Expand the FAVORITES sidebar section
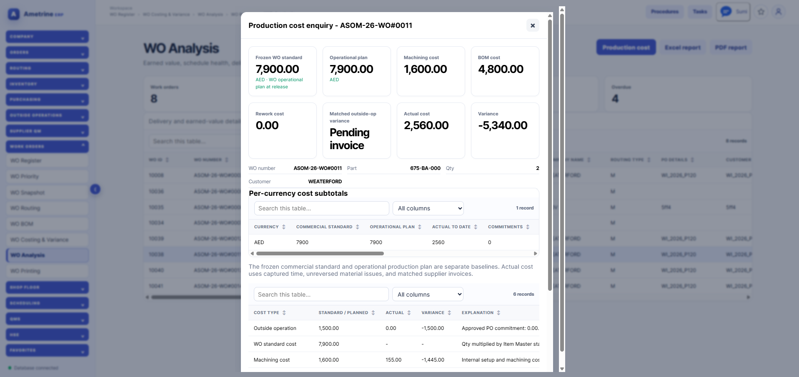The image size is (799, 377). pos(47,350)
